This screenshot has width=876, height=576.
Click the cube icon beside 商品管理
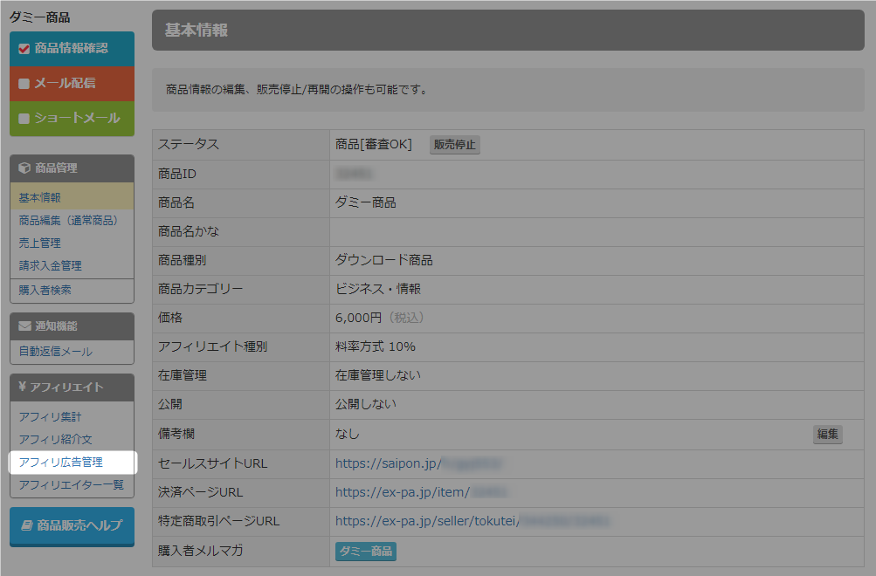pyautogui.click(x=24, y=168)
